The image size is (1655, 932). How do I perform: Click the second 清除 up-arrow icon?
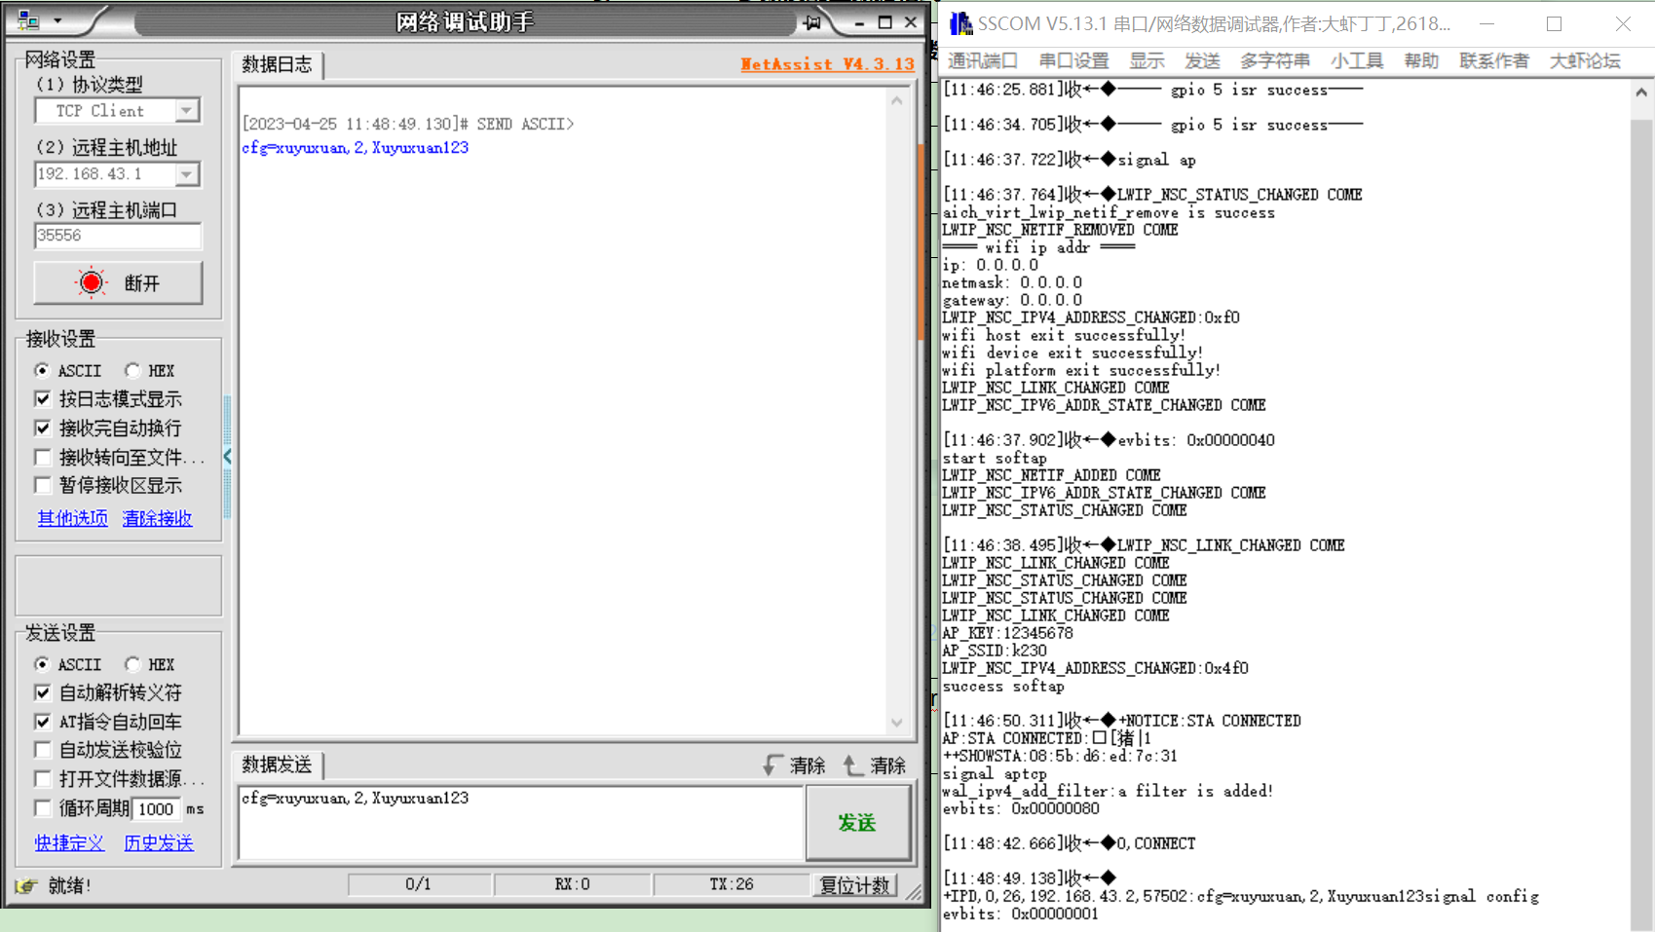(852, 765)
